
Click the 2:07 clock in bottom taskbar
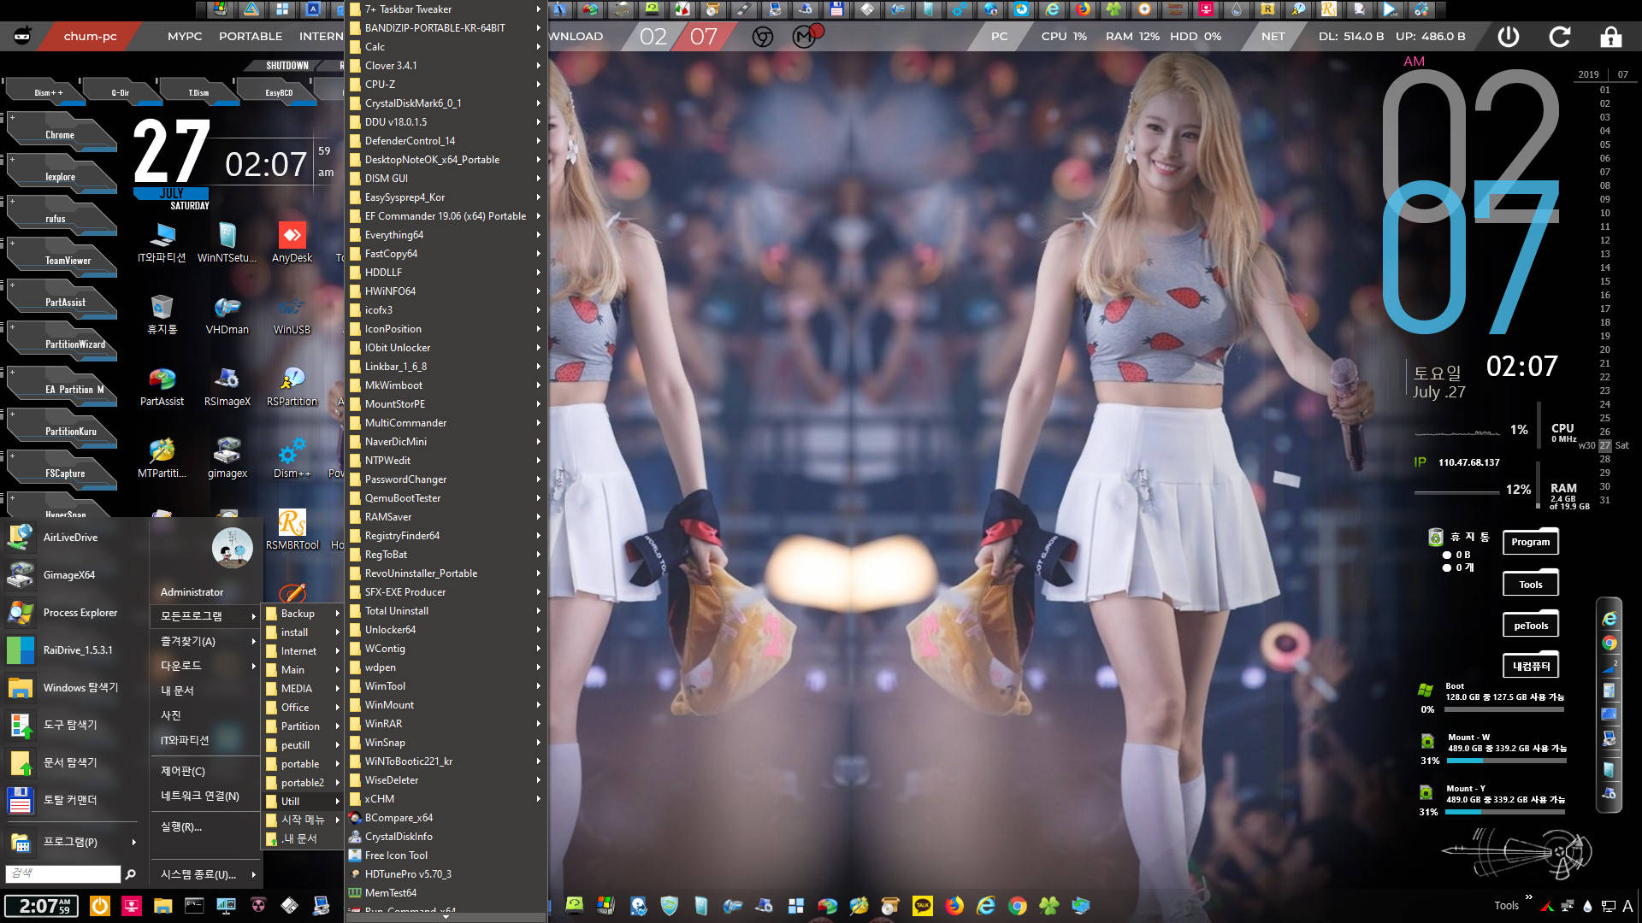click(x=41, y=906)
